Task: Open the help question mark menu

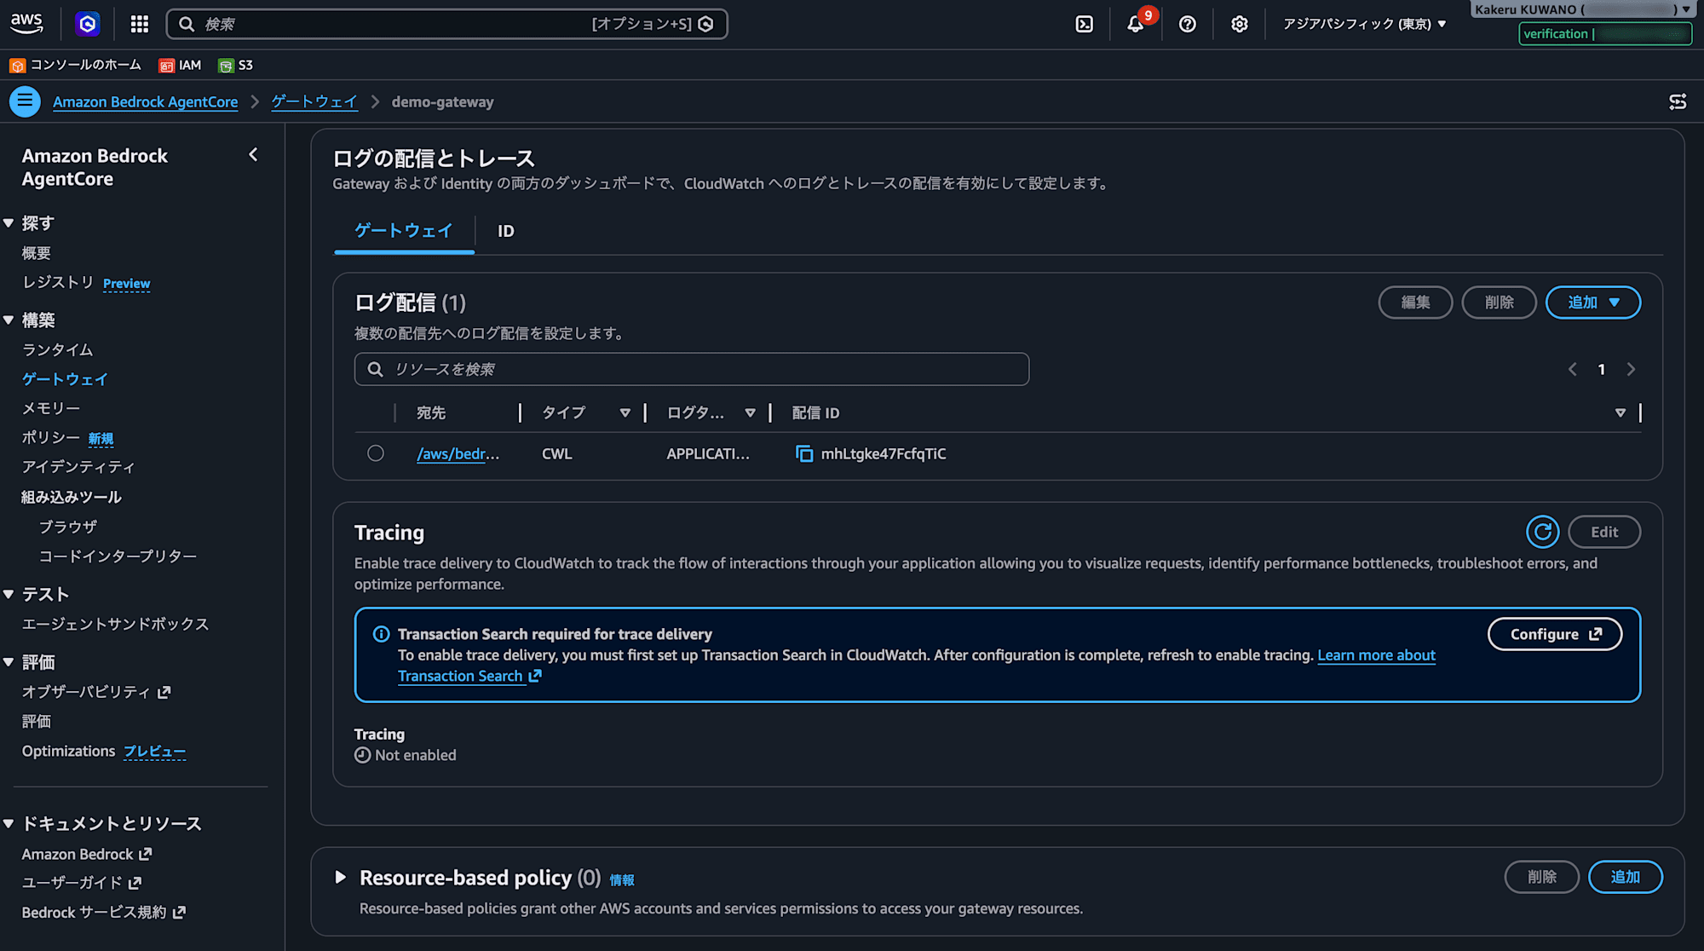Action: click(1188, 24)
